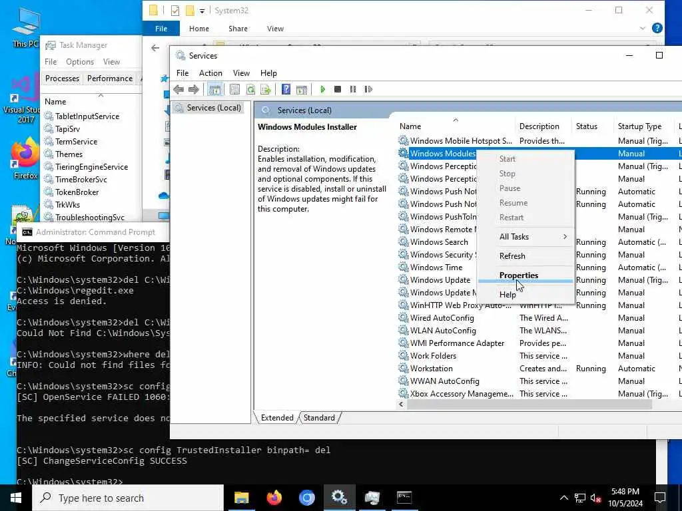Image resolution: width=682 pixels, height=511 pixels.
Task: Click the Refresh icon in Services toolbar
Action: 250,90
